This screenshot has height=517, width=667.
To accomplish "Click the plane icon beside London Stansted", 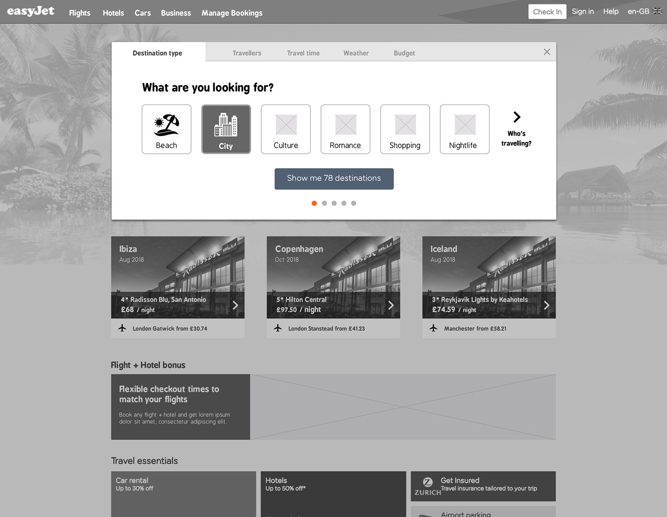I will [278, 328].
